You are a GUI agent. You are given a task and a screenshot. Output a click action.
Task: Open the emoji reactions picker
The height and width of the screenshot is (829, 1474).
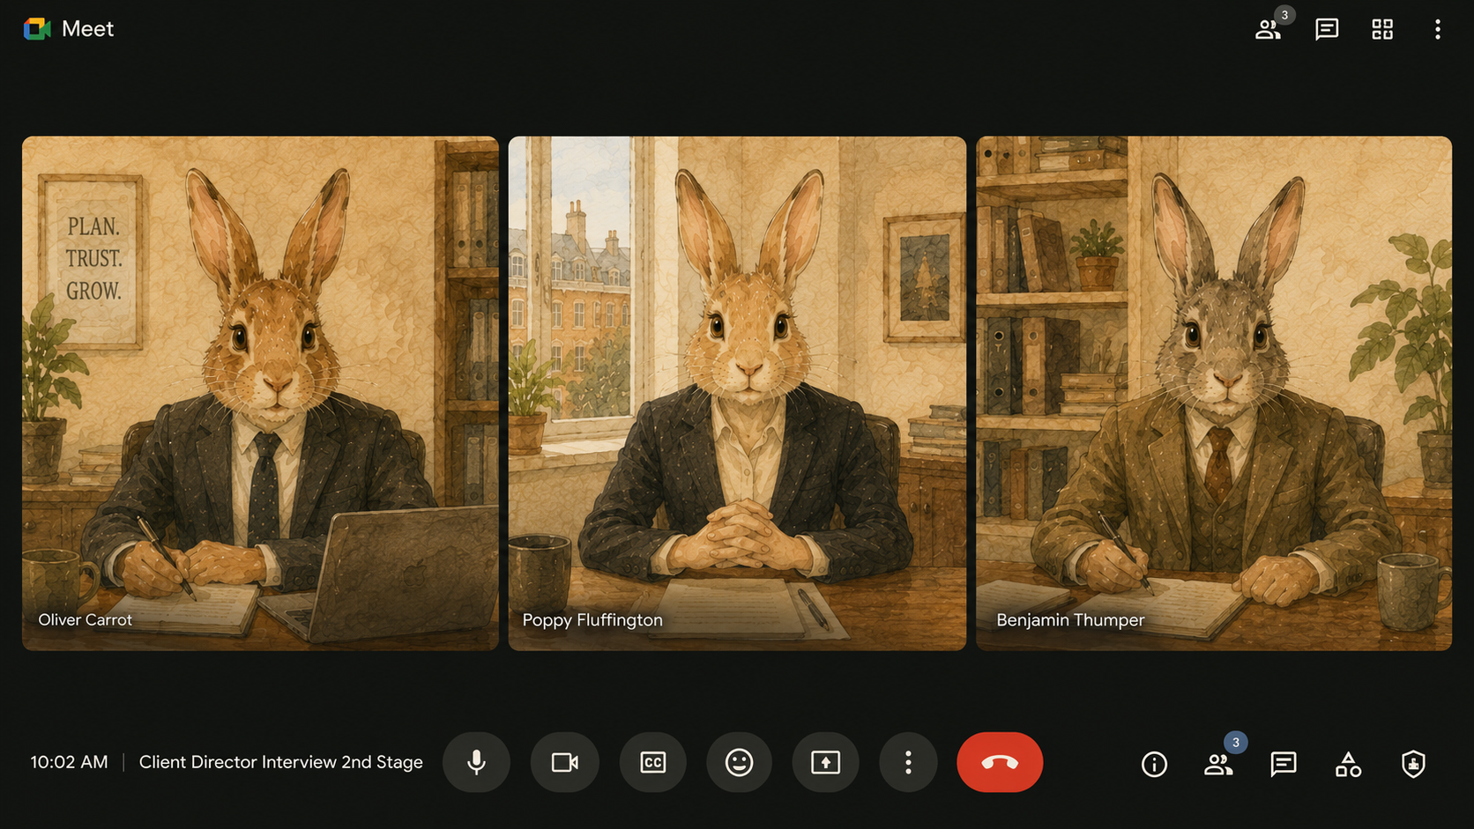(739, 762)
